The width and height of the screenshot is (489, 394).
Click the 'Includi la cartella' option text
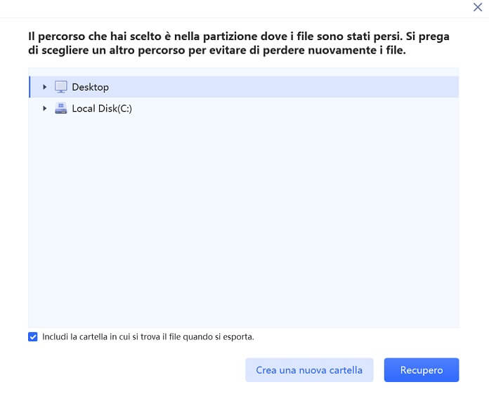148,336
